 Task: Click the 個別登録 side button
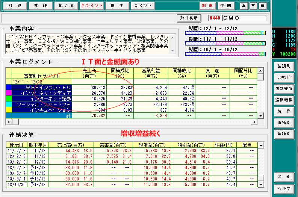pos(284,89)
